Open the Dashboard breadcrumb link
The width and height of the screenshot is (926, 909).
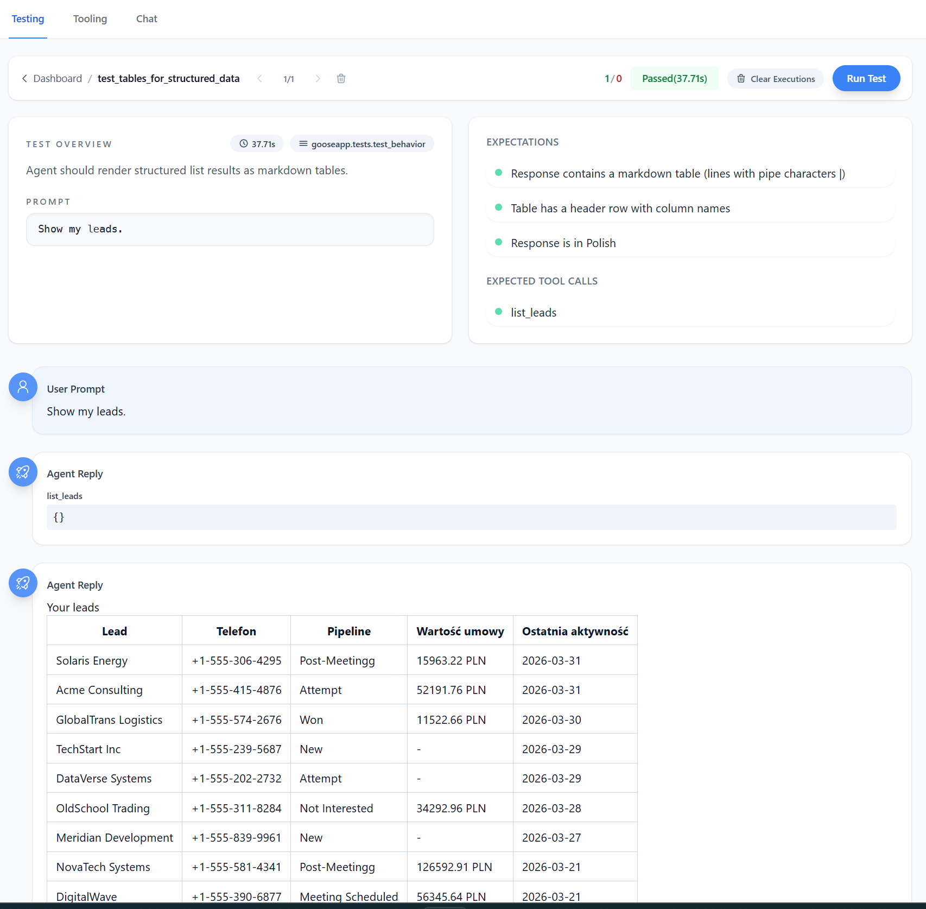pos(58,79)
